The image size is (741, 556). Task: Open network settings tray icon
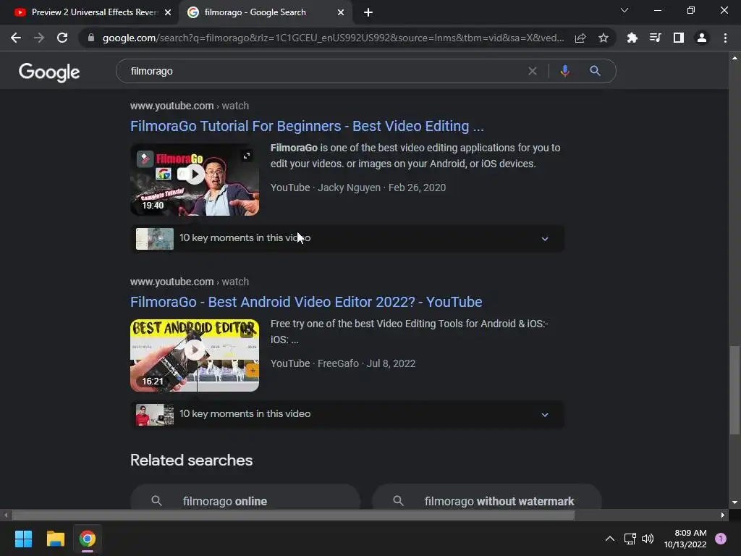click(x=630, y=539)
